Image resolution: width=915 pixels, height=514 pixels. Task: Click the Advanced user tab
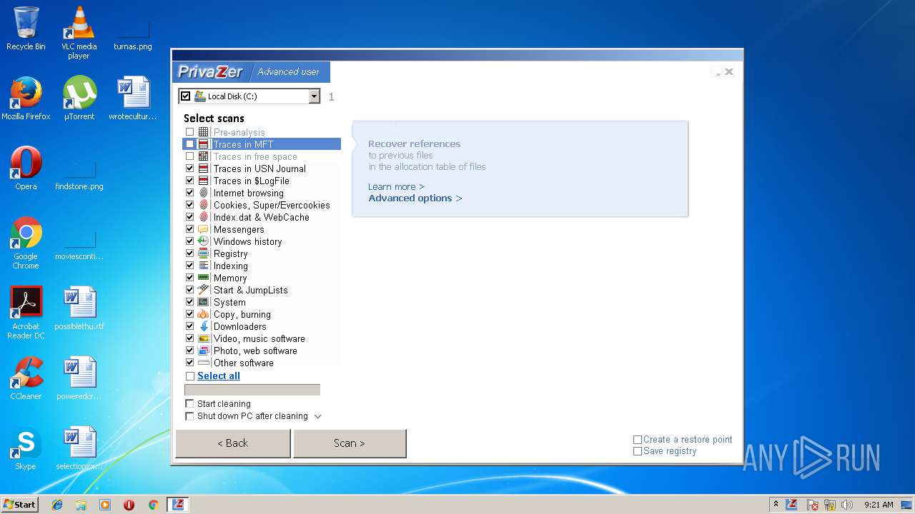(x=289, y=72)
